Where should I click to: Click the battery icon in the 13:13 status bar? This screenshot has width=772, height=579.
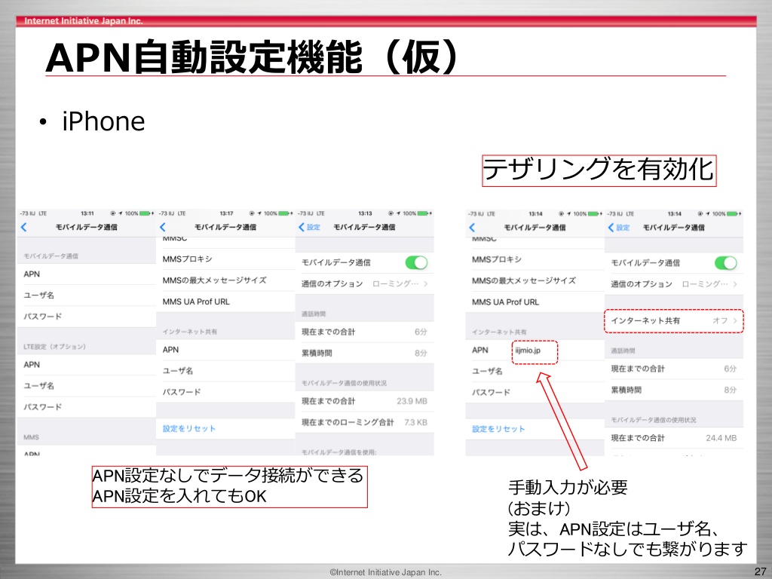pos(423,213)
